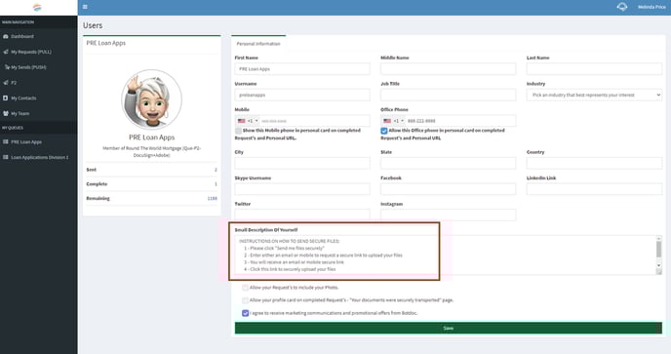The image size is (671, 354).
Task: Click the Office Phone US flag icon
Action: pyautogui.click(x=387, y=121)
